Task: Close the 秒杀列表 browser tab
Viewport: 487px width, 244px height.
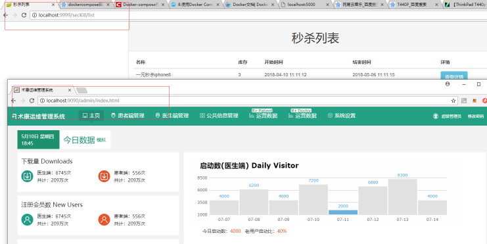Action: click(53, 5)
